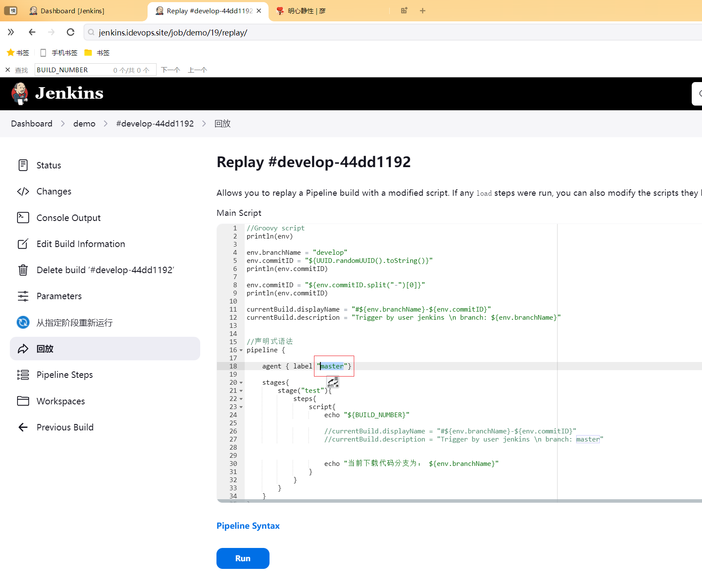This screenshot has height=583, width=702.
Task: Open Console Output menu item
Action: [x=68, y=218]
